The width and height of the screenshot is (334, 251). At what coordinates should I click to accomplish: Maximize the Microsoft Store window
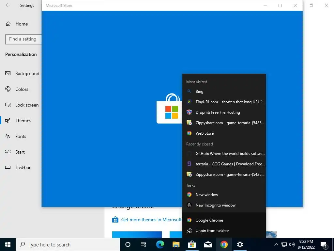pyautogui.click(x=280, y=6)
